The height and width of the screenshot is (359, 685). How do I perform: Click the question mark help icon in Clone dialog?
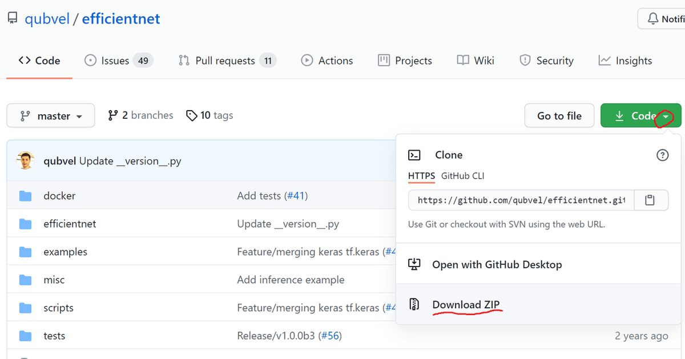[662, 155]
